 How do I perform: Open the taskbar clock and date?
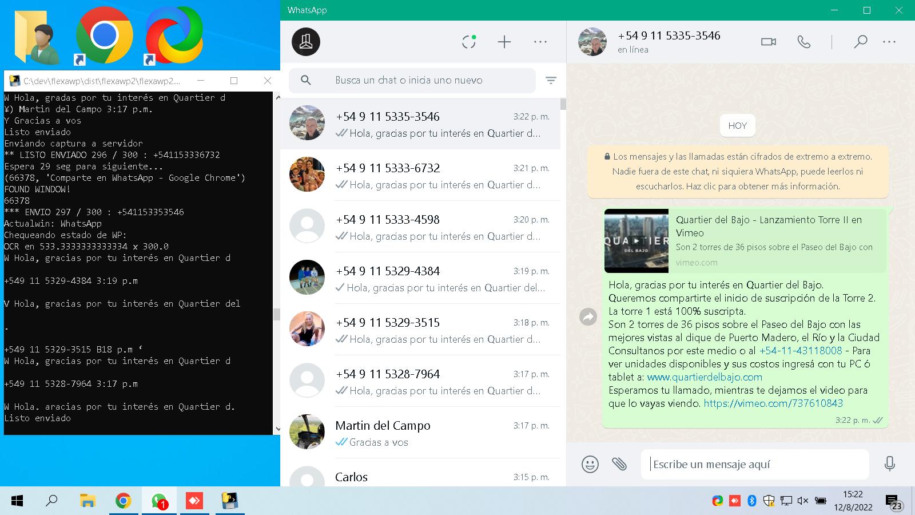[853, 501]
